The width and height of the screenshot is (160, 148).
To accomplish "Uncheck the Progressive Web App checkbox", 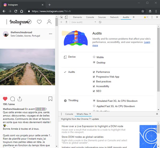I will coord(94,77).
